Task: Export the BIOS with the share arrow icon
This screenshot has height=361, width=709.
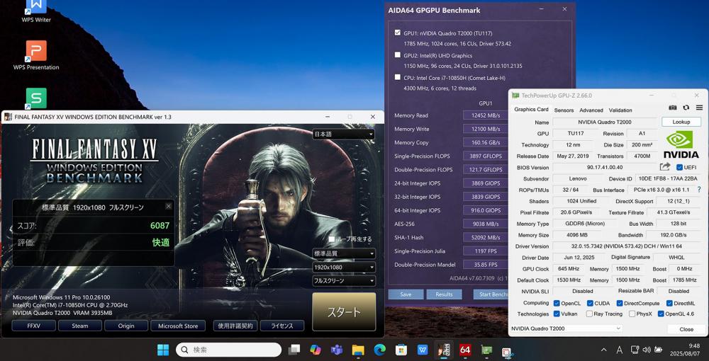Action: click(x=665, y=167)
